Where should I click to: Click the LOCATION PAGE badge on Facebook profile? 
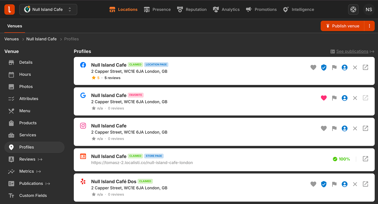[156, 65]
